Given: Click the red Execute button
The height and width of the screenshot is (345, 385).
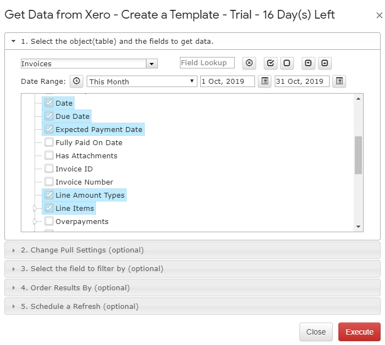Looking at the screenshot, I should pos(359,332).
